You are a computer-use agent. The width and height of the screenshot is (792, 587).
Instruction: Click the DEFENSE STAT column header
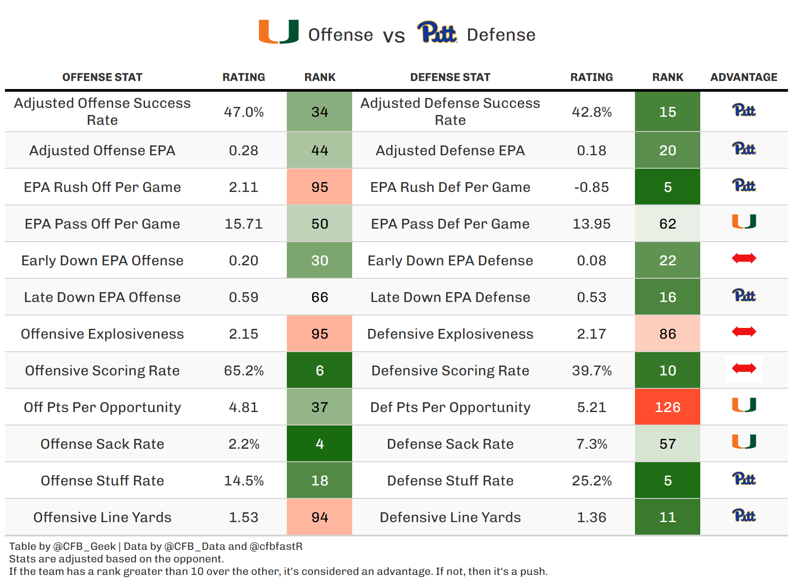click(450, 77)
